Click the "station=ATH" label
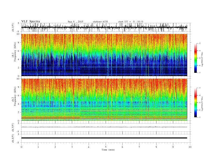The height and width of the screenshot is (165, 214). tap(100, 22)
